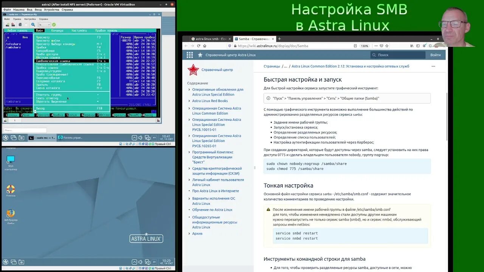
Task: Open 'Про Astra Linux в Интернете' sidebar link
Action: 216,191
